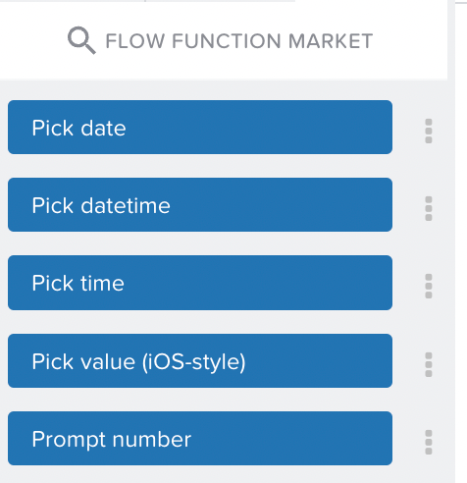Click the "Prompt number" text label
This screenshot has width=467, height=483.
[x=112, y=439]
